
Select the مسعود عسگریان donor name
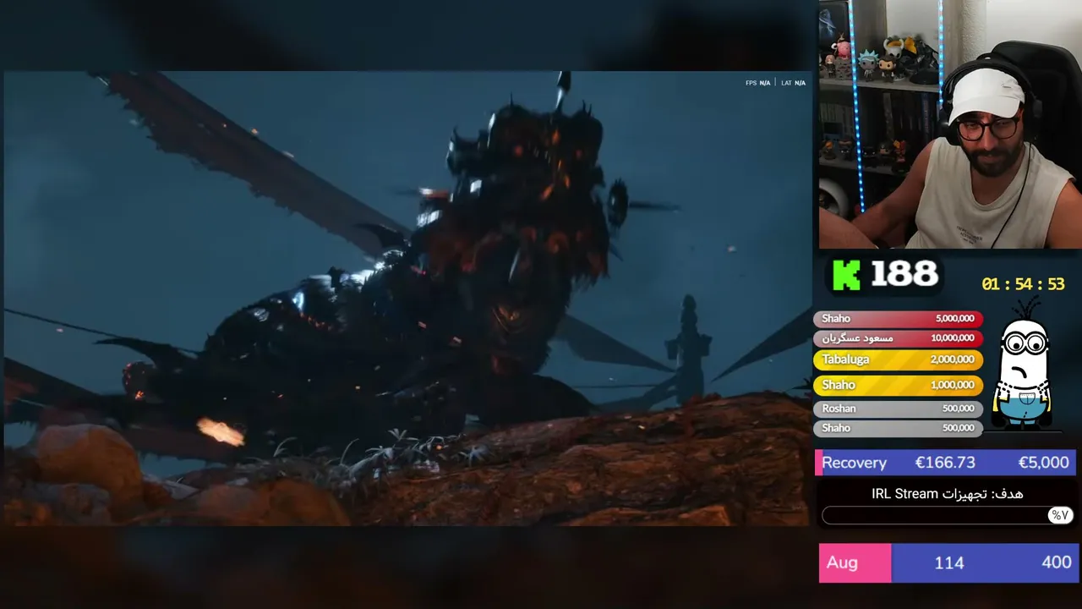click(x=858, y=338)
